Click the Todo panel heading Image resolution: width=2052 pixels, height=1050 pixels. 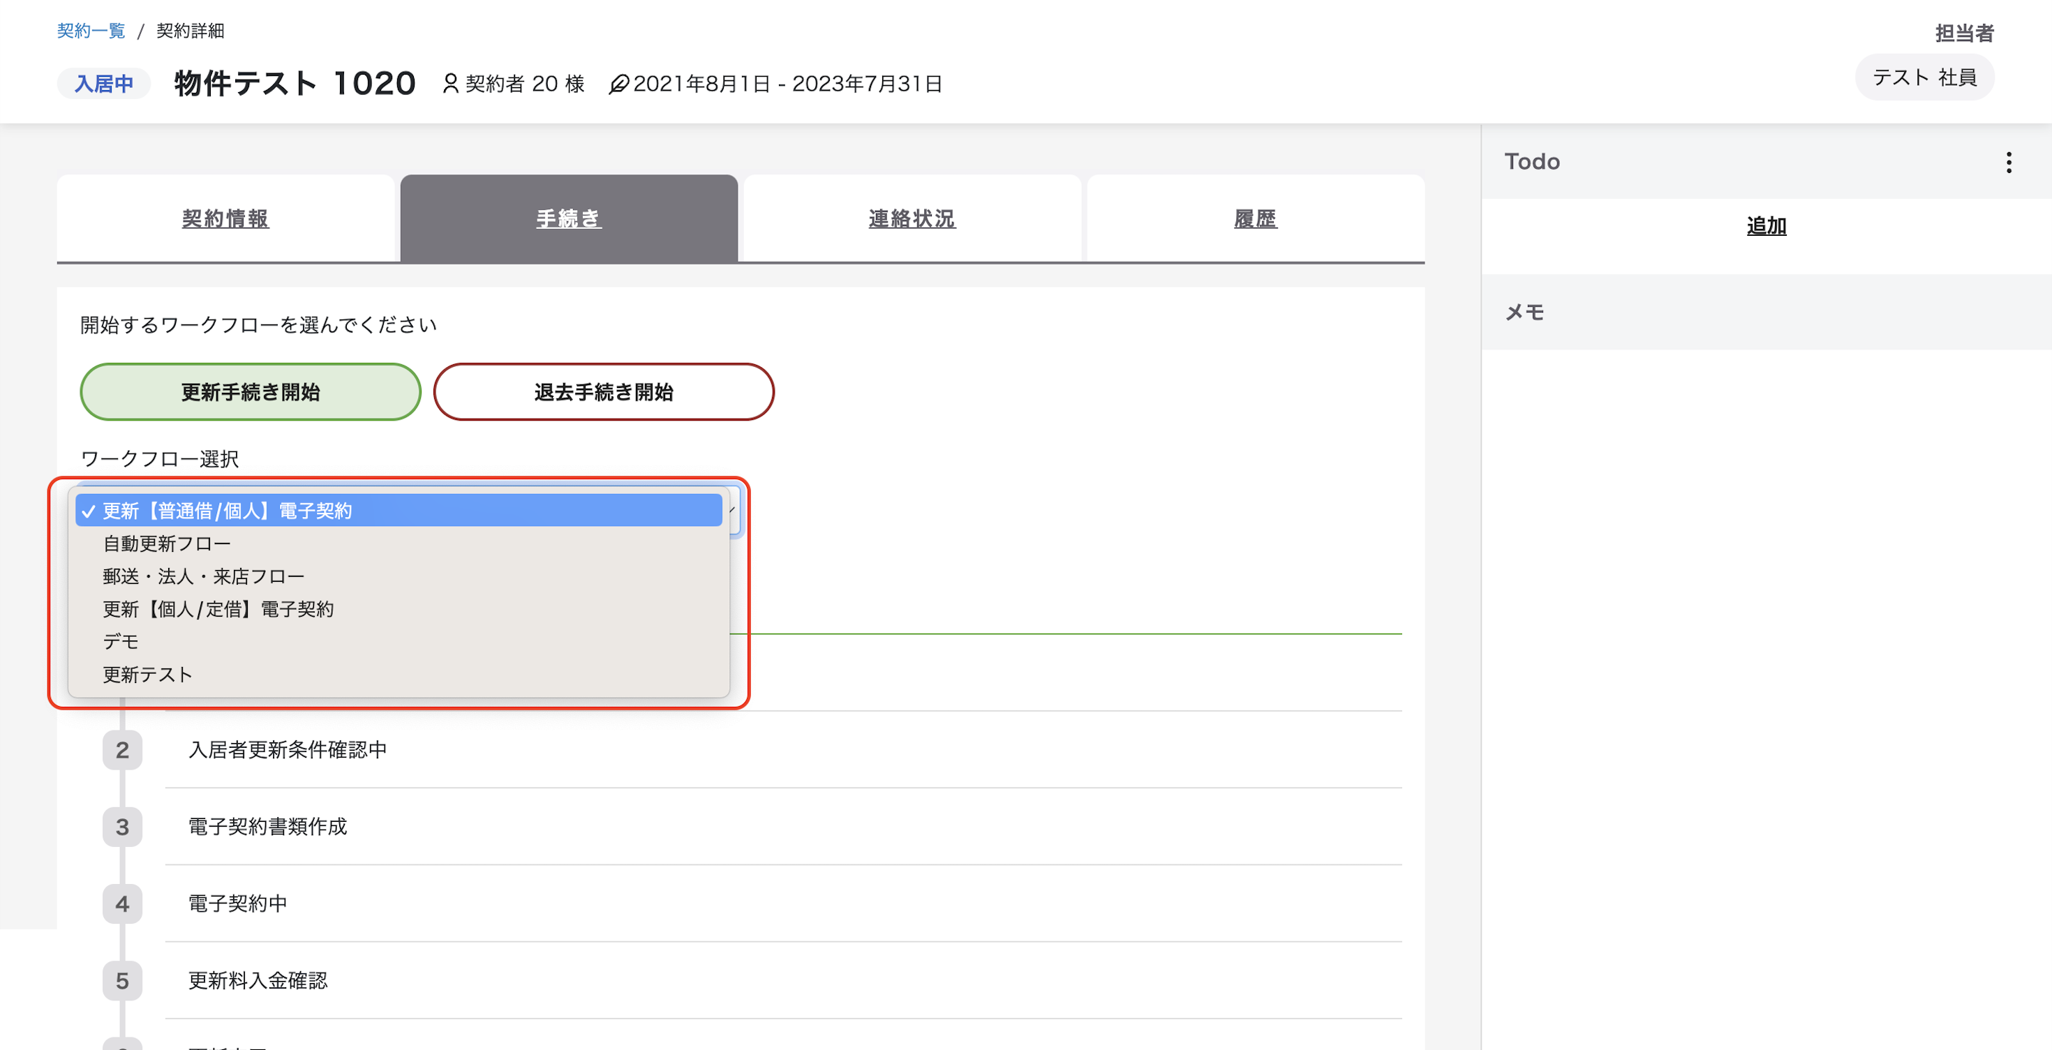(1532, 162)
